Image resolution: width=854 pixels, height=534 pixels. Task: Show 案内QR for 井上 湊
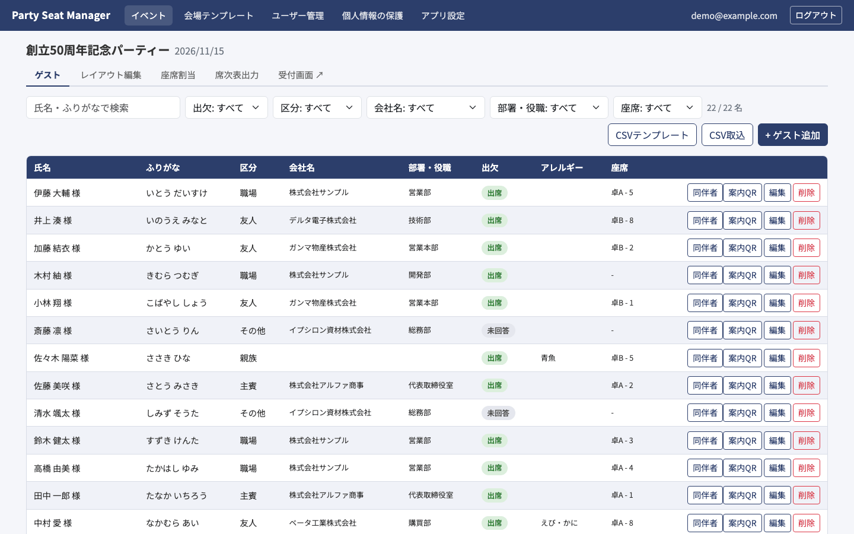[742, 220]
